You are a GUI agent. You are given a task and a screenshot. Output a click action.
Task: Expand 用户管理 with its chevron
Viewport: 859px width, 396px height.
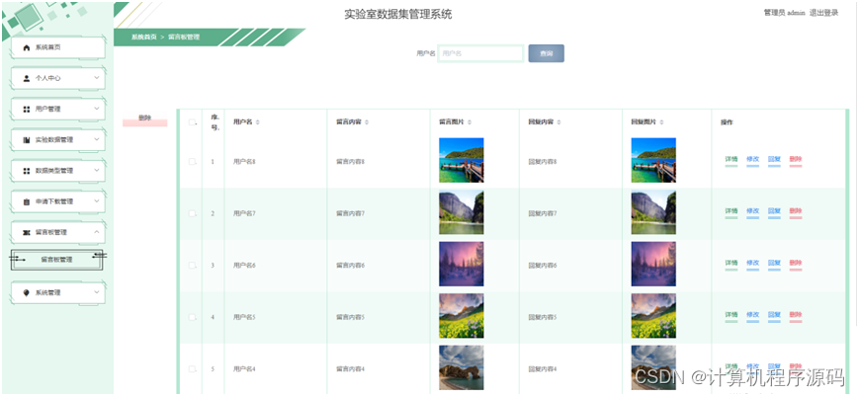tap(97, 109)
